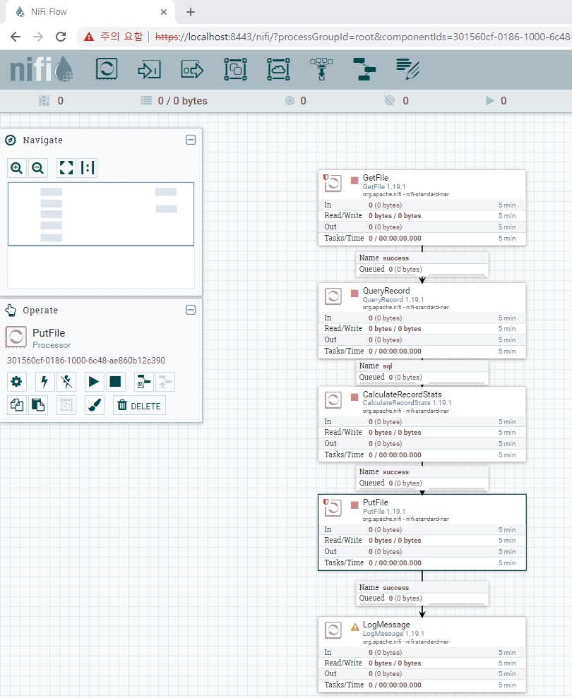Select the GetFile processor title
This screenshot has height=698, width=572.
point(376,178)
